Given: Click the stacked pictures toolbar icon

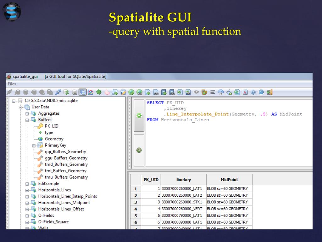Looking at the screenshot, I should pyautogui.click(x=204, y=92).
